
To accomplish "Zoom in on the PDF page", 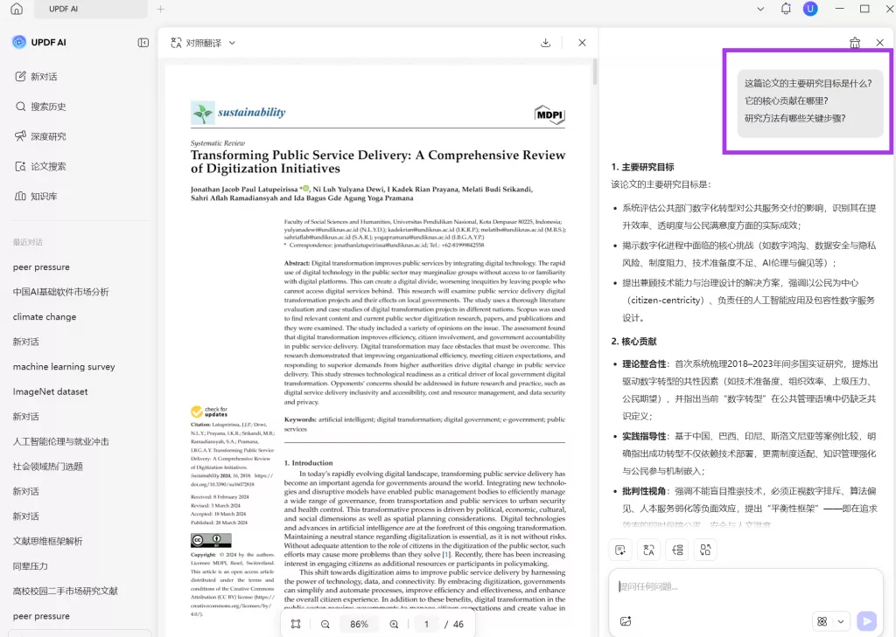I will pos(394,624).
